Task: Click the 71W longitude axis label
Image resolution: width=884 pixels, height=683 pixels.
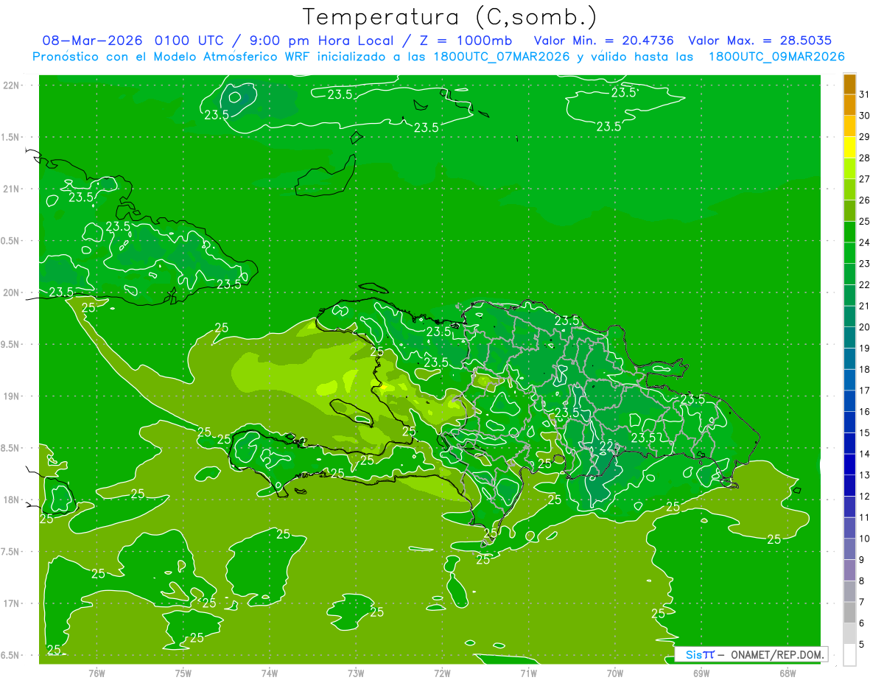Action: tap(528, 673)
